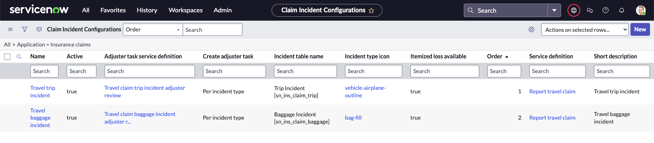Open the globe scope picker icon
The image size is (654, 143).
coord(573,10)
